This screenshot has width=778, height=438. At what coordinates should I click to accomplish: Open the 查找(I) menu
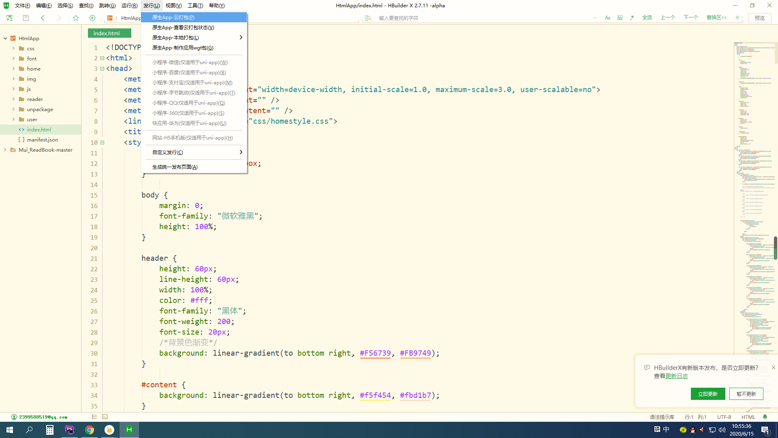pos(86,6)
